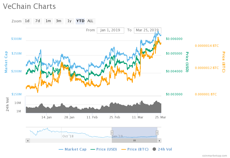Screen dimensions: 230x158
Task: Click the 10M volume axis label
Action: click(18, 103)
